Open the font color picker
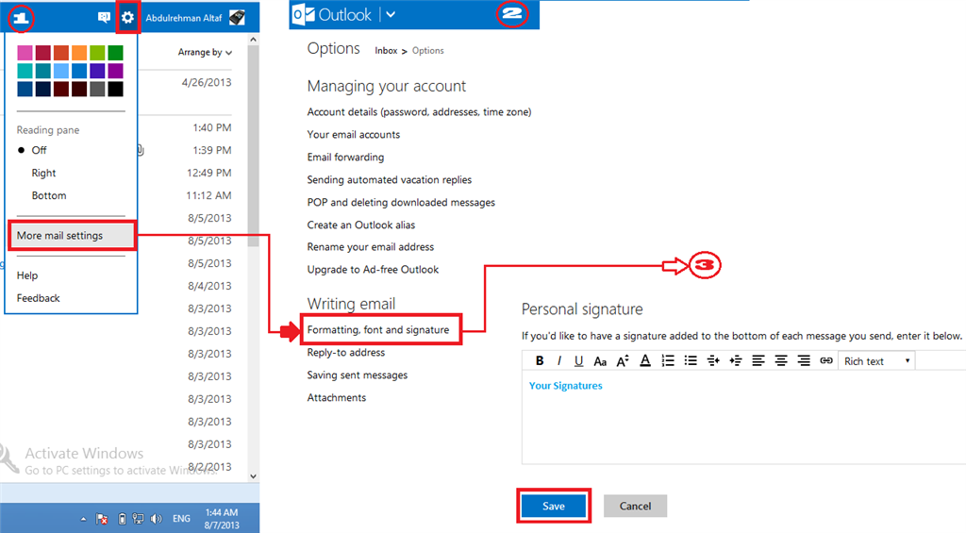Viewport: 966px width, 533px height. (645, 361)
